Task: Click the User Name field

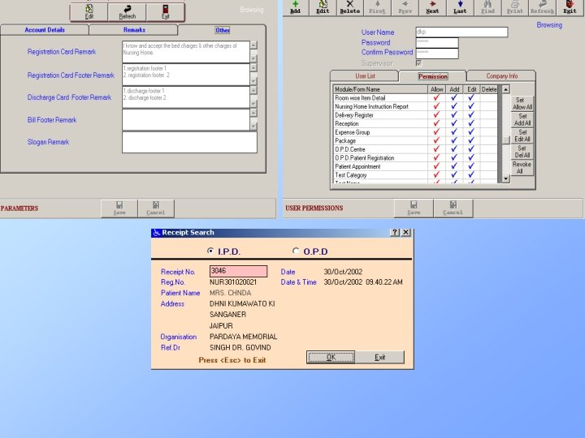Action: pyautogui.click(x=461, y=32)
